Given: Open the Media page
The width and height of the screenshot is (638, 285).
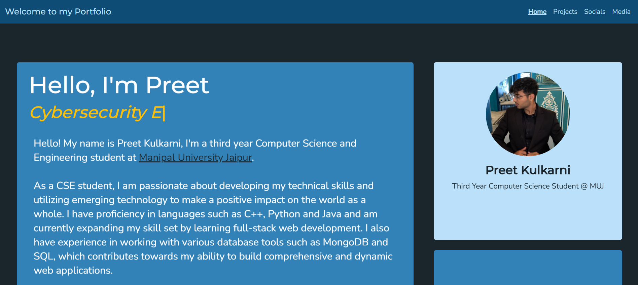Looking at the screenshot, I should pos(621,11).
